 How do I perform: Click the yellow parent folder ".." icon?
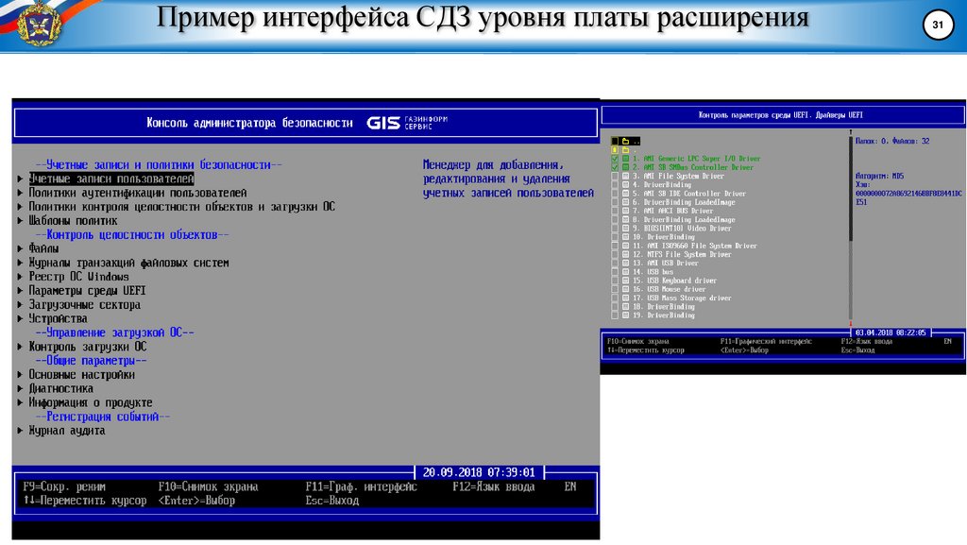coord(624,139)
